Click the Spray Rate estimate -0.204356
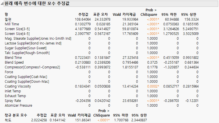 coord(83,101)
